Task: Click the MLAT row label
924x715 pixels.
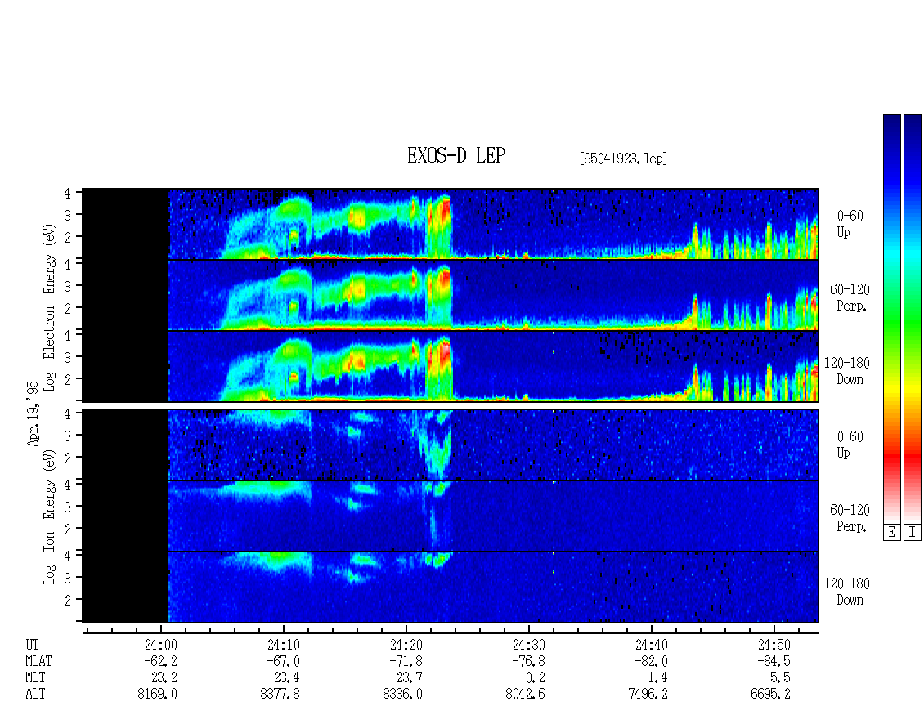Action: pyautogui.click(x=38, y=661)
